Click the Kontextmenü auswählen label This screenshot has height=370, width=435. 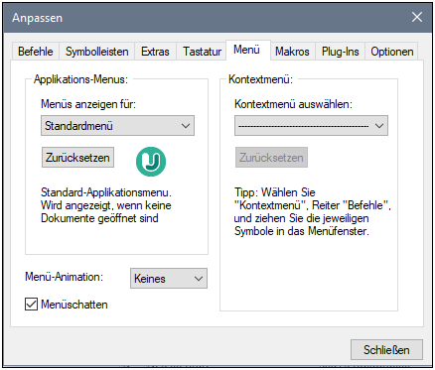[x=293, y=104]
